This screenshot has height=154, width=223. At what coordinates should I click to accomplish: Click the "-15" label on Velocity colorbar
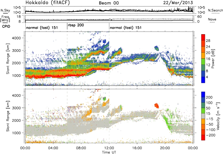point(210,119)
